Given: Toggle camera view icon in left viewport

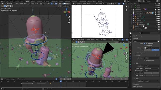Looking at the screenshot, I should click(69, 23).
